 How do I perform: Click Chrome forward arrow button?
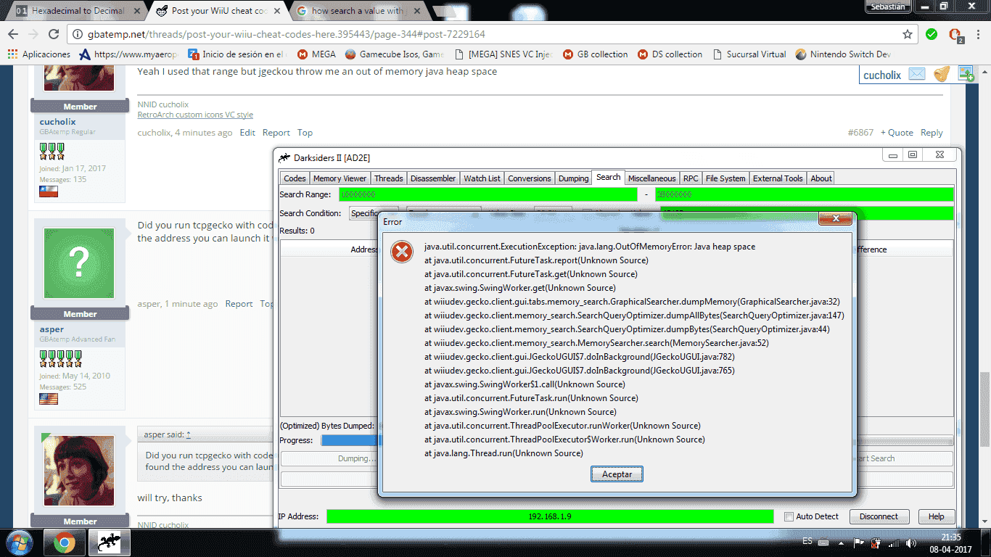click(x=33, y=34)
